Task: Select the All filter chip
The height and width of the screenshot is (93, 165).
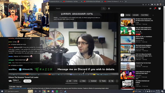Action: pos(122,15)
